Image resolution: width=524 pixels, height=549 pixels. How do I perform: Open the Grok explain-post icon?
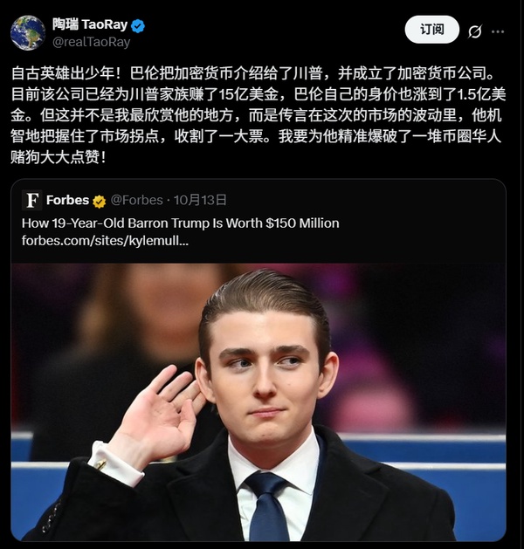pos(475,31)
